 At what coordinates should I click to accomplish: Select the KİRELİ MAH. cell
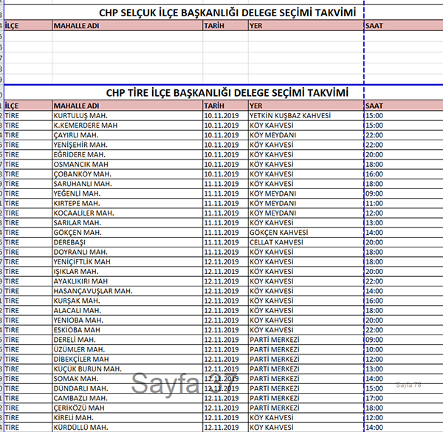(x=128, y=418)
